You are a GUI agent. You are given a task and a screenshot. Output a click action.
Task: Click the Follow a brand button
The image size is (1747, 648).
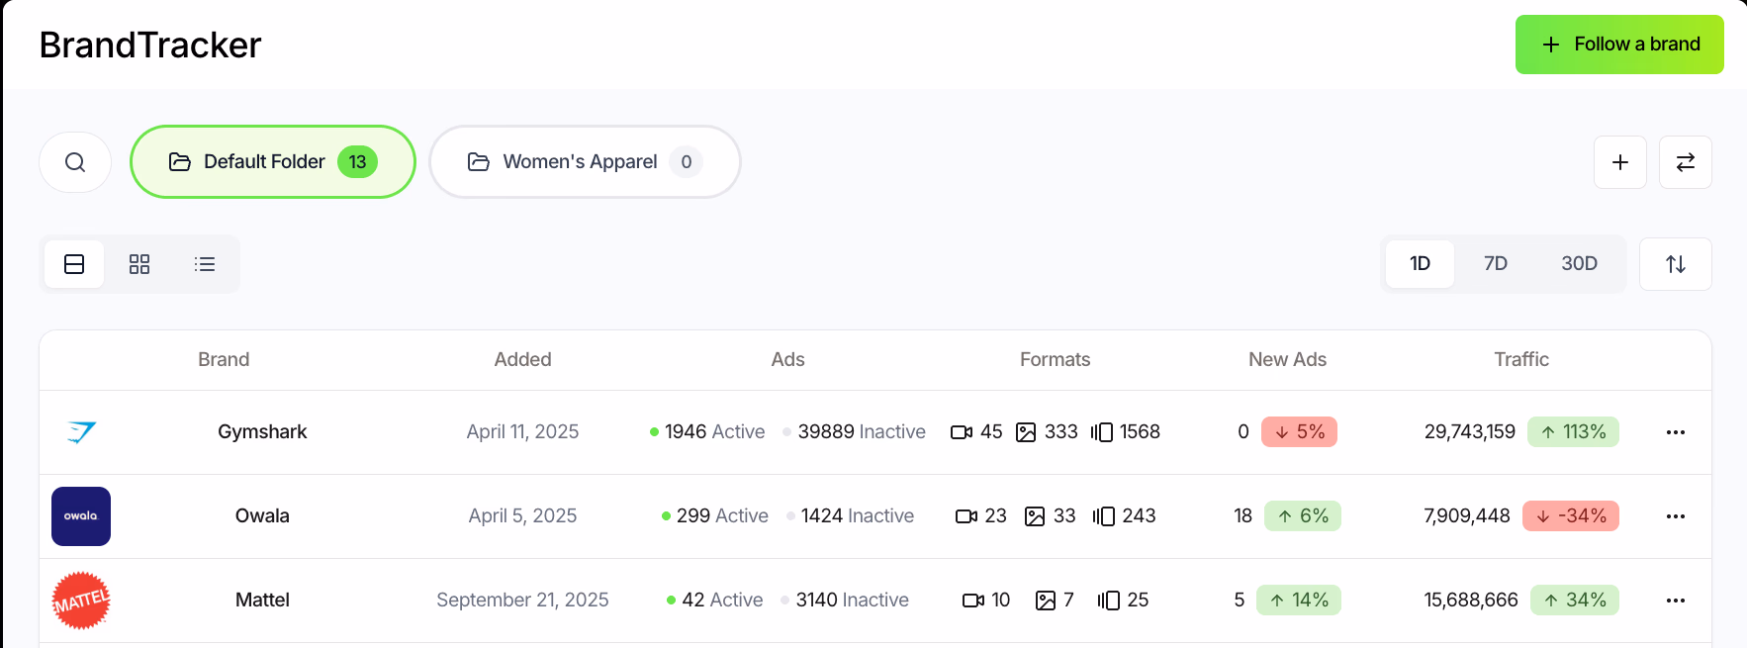coord(1619,45)
